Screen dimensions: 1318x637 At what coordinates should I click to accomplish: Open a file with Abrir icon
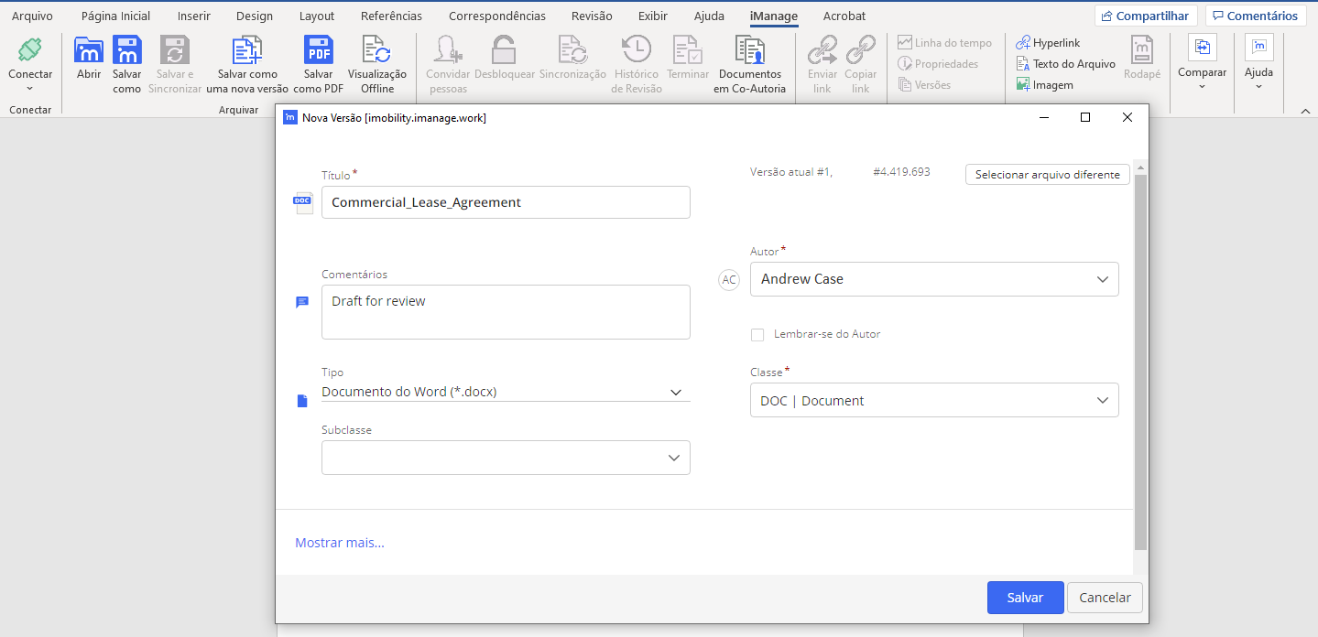89,52
